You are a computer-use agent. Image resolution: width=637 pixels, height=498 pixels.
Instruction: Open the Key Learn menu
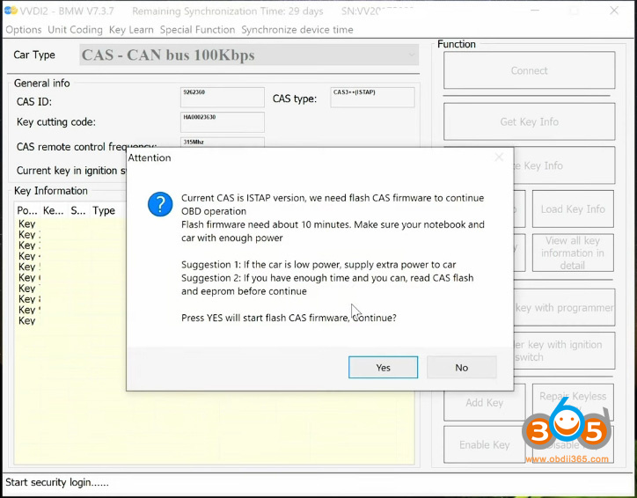pyautogui.click(x=131, y=29)
